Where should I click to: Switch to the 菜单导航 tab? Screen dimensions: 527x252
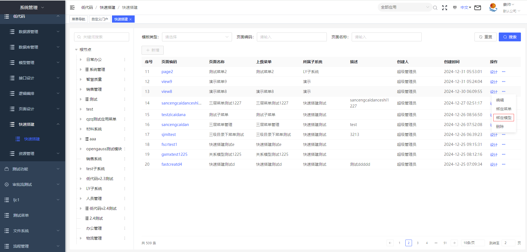click(79, 19)
